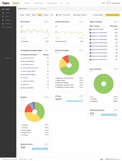
Task: Sort page addresses by Просмотры column
Action: pos(114,26)
